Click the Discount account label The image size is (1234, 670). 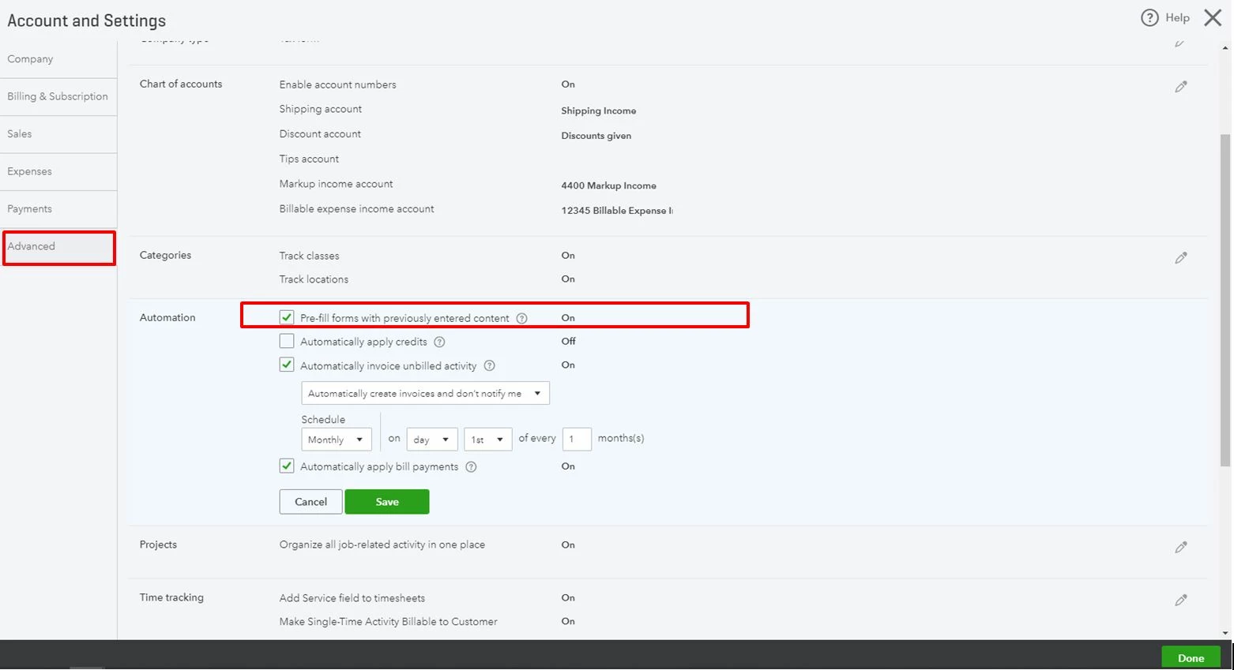point(320,134)
